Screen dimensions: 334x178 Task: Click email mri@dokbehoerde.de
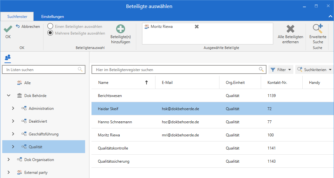[180, 135]
